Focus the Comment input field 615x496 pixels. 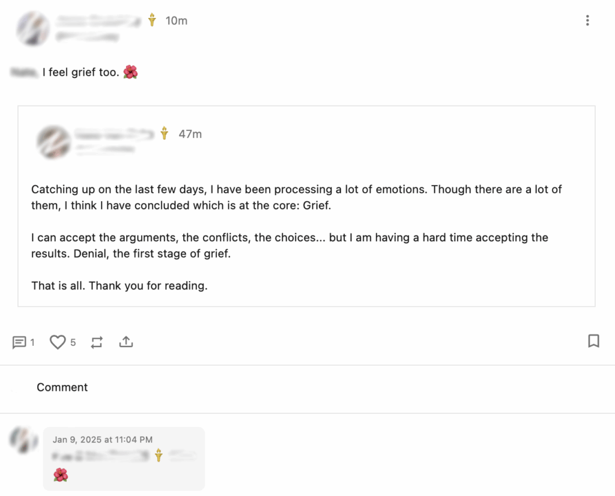tap(62, 387)
